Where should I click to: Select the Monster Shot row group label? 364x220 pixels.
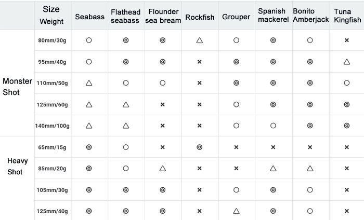(x=17, y=87)
